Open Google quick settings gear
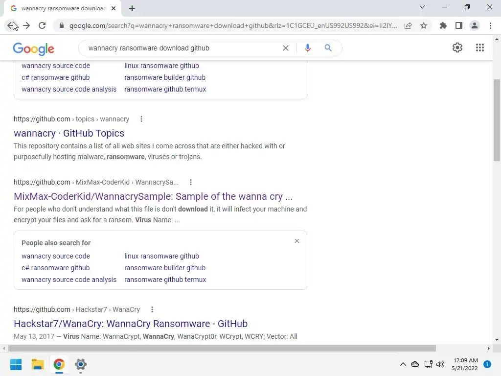501x376 pixels. 457,47
